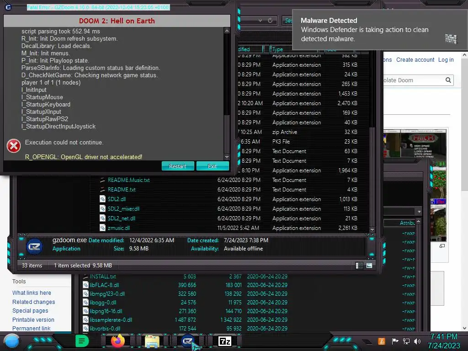This screenshot has height=351, width=468.
Task: Show hidden tray icons
Action: pos(367,342)
